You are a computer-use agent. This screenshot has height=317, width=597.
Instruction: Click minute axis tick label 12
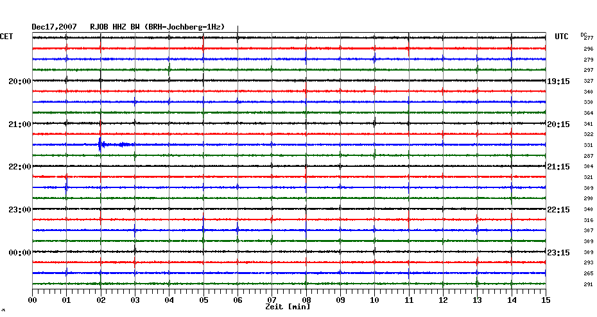pos(443,300)
